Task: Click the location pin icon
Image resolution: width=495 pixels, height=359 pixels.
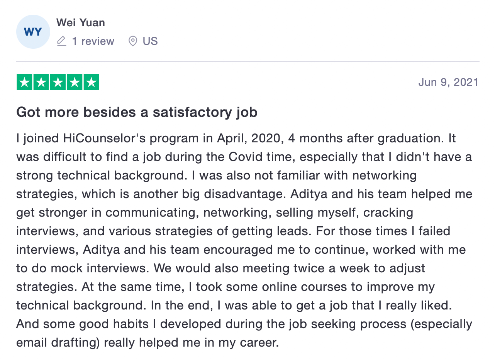Action: pyautogui.click(x=133, y=41)
